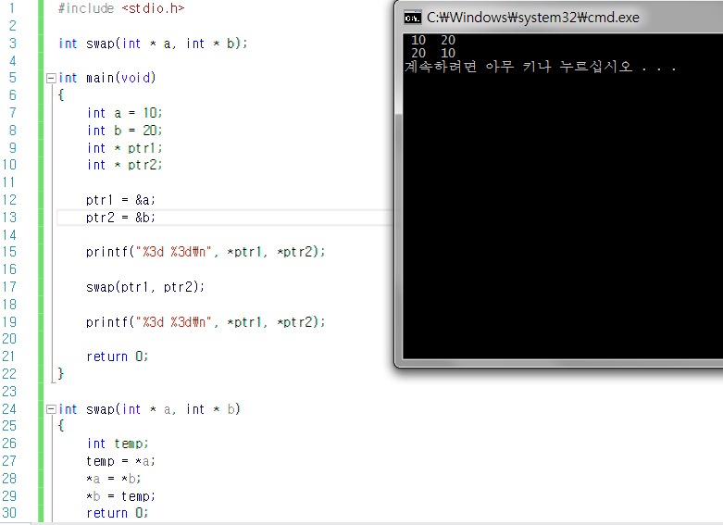Click the Korean 'press any key' console prompt

point(541,67)
